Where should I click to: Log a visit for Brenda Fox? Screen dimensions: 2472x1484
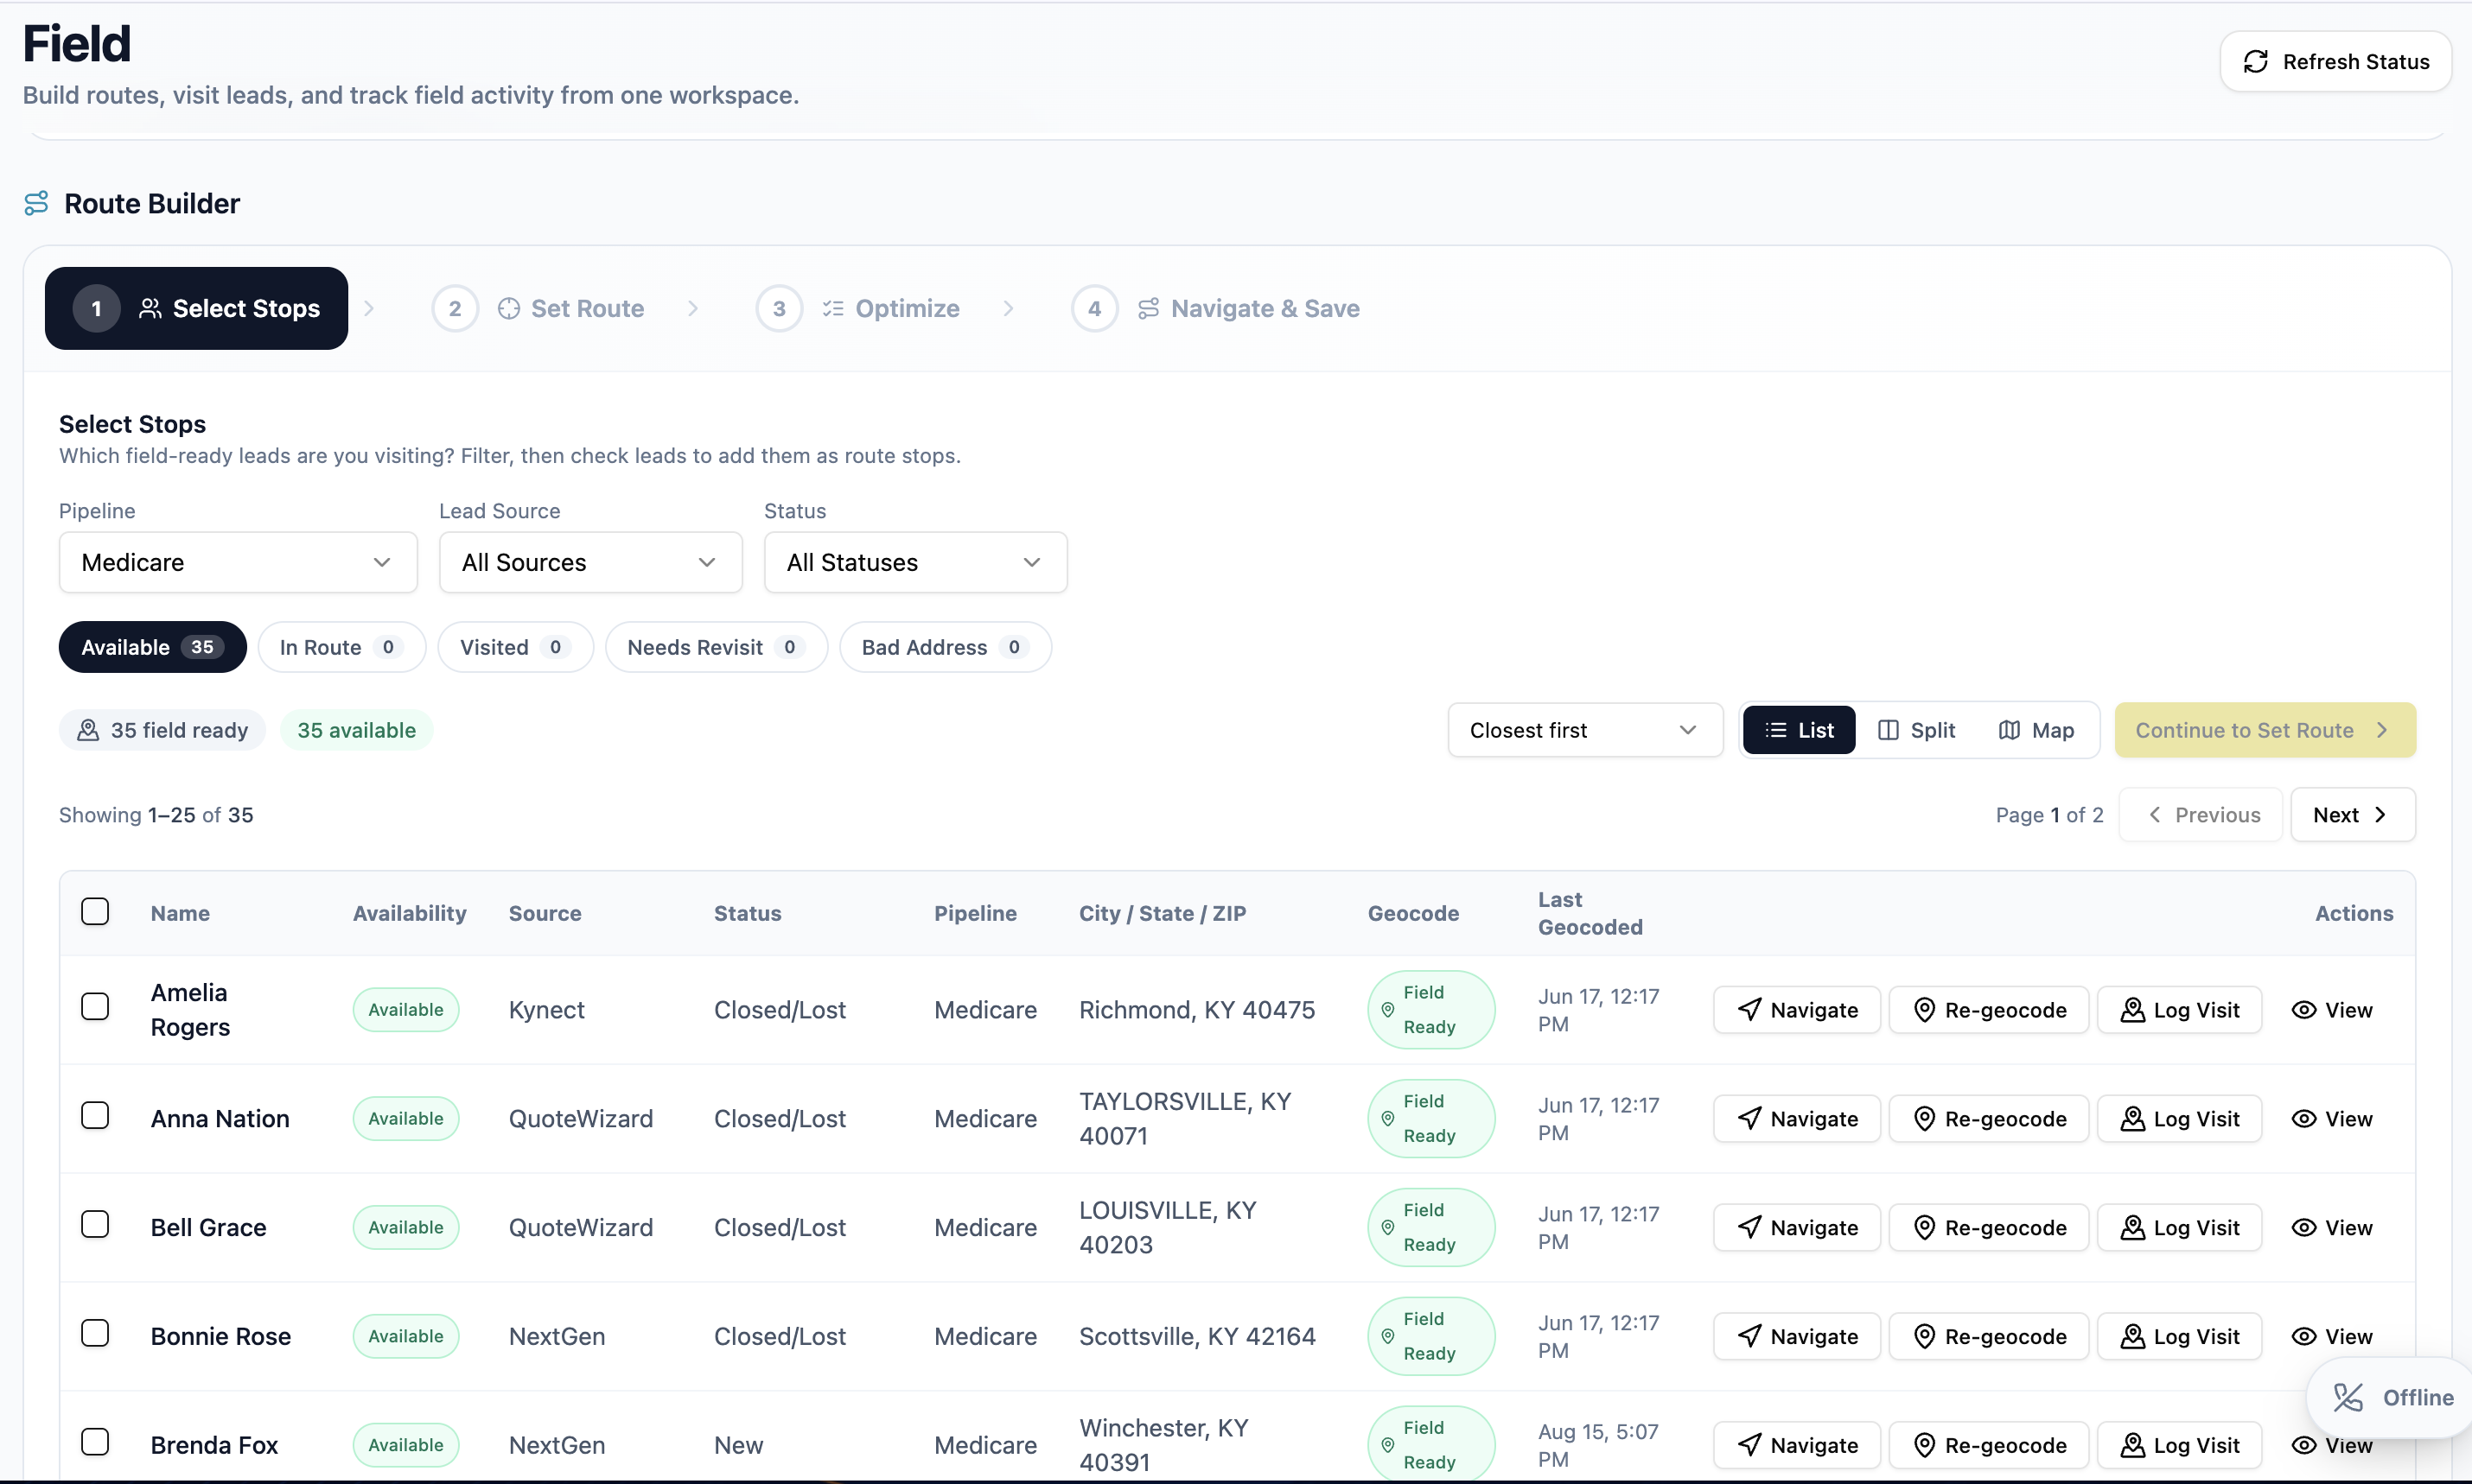pos(2179,1446)
